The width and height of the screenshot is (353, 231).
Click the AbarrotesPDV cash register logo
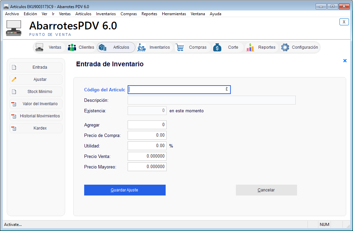(14, 28)
